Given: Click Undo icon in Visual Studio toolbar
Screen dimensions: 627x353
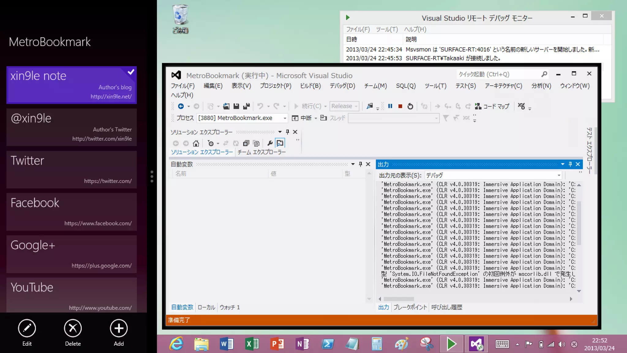Looking at the screenshot, I should (x=260, y=106).
